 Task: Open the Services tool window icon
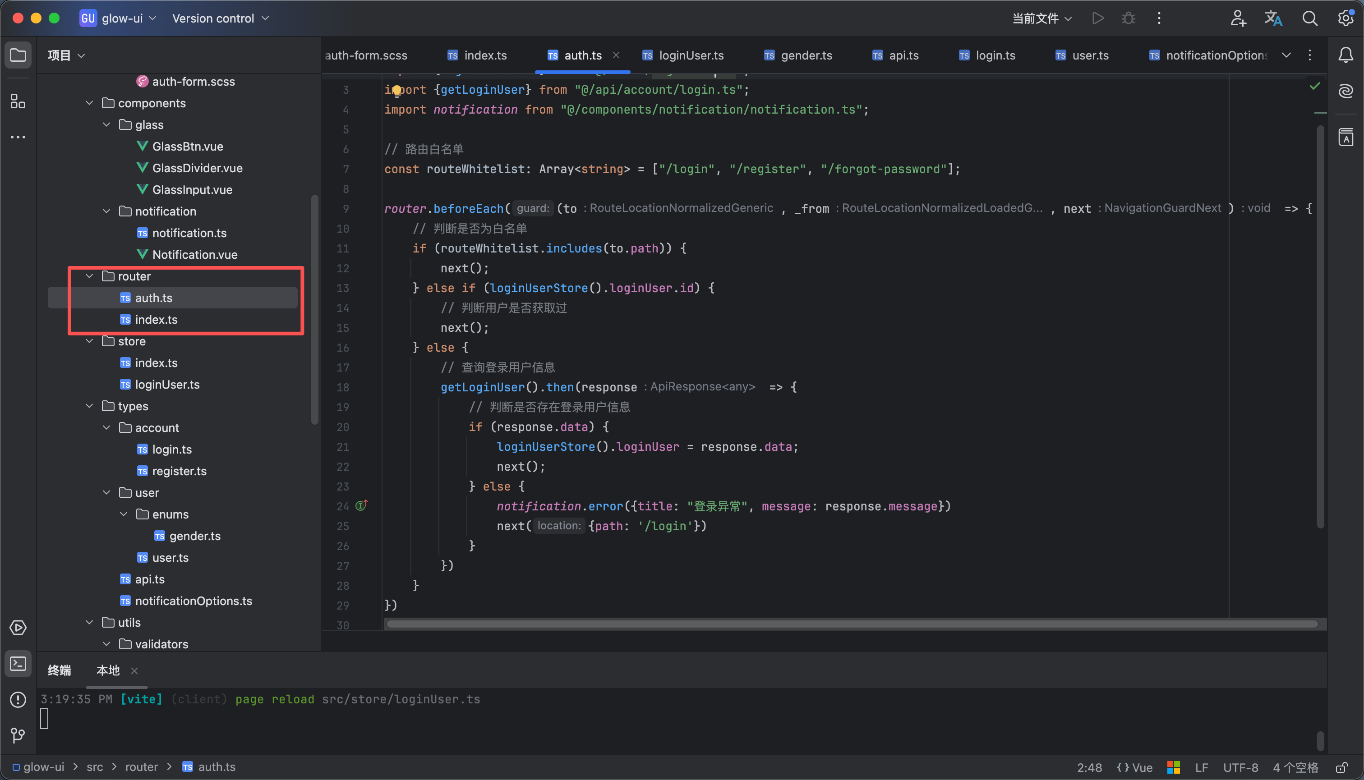[18, 628]
